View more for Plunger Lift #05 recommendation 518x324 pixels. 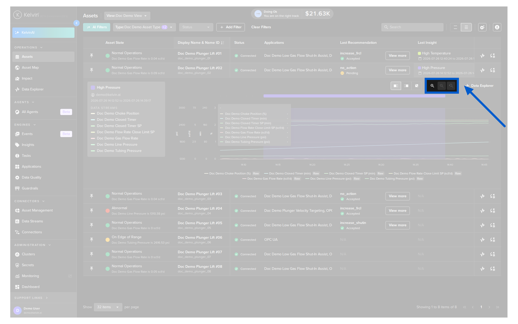tap(397, 225)
